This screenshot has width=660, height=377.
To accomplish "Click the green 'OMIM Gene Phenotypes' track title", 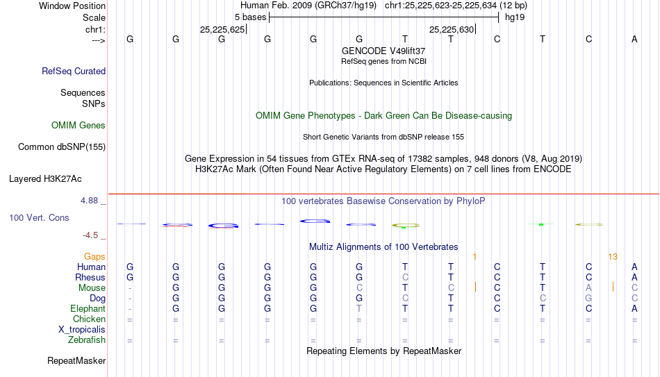I will (x=384, y=116).
